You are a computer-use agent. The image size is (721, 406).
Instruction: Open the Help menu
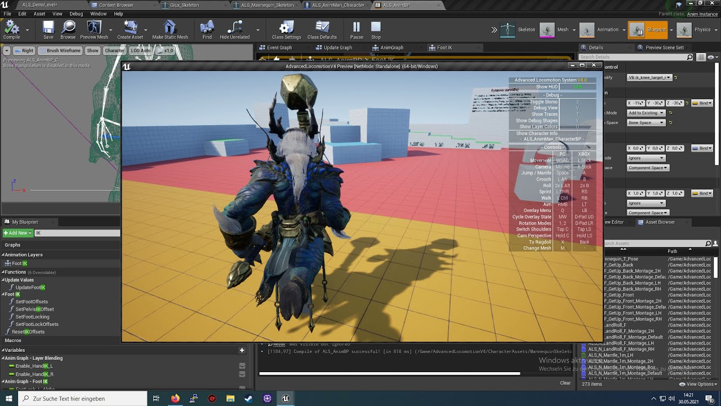click(118, 14)
